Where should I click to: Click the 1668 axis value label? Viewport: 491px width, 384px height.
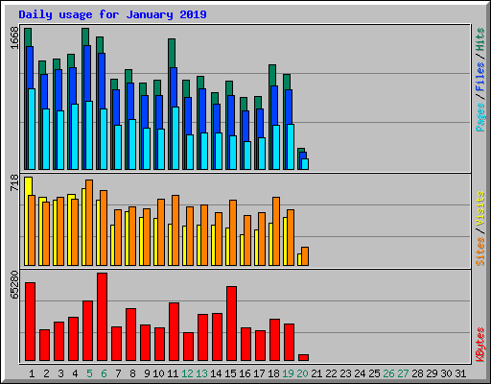click(x=14, y=37)
